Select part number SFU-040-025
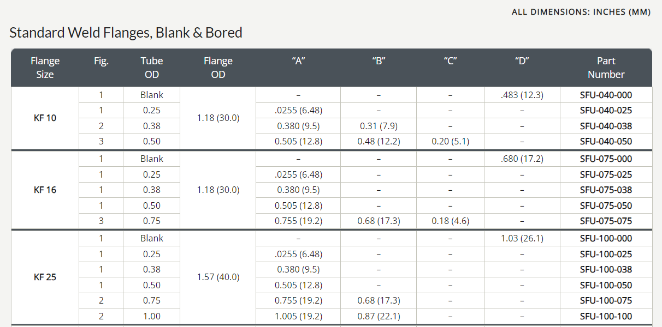This screenshot has width=662, height=327. pos(606,110)
